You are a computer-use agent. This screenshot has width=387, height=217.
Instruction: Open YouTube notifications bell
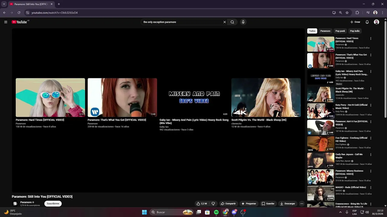(367, 22)
